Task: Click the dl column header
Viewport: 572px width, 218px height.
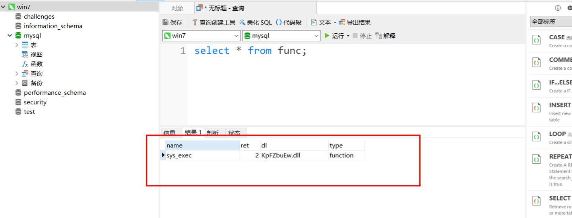Action: [294, 145]
